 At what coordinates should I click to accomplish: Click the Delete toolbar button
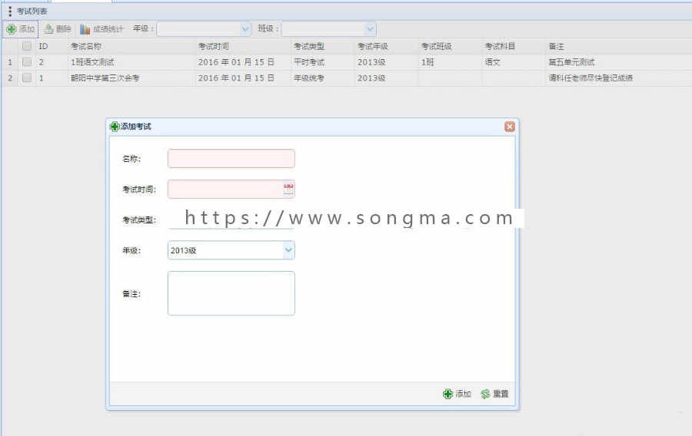58,29
